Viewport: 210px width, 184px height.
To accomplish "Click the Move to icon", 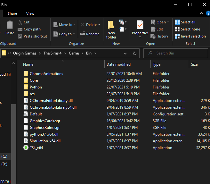I will click(55, 25).
